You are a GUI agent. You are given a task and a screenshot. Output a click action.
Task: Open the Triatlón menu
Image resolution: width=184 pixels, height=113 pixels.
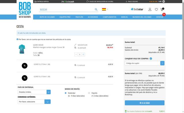(79, 17)
